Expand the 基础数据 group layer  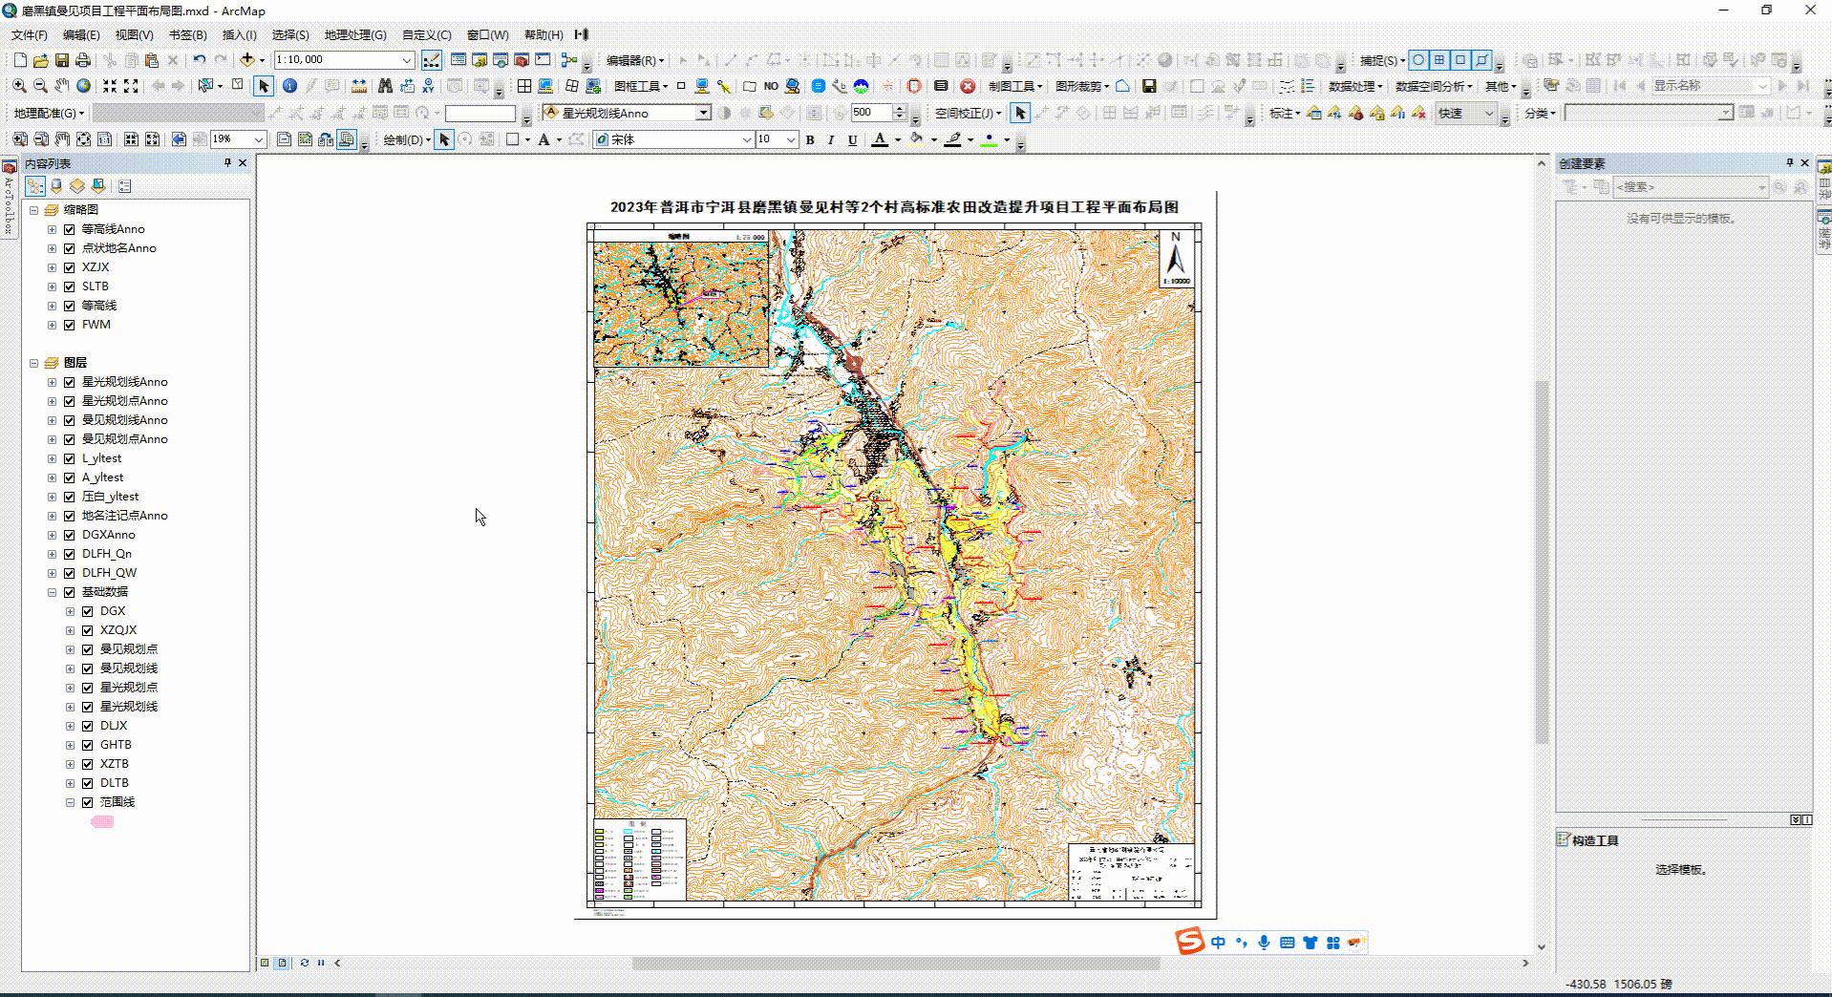54,591
